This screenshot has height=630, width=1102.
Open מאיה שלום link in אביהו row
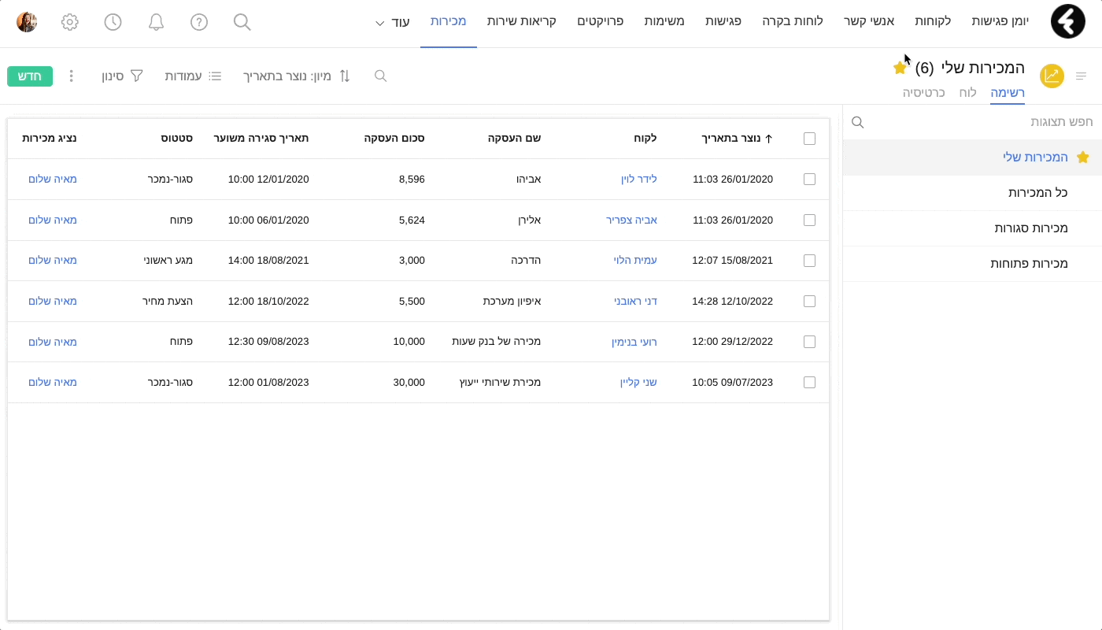[x=53, y=179]
